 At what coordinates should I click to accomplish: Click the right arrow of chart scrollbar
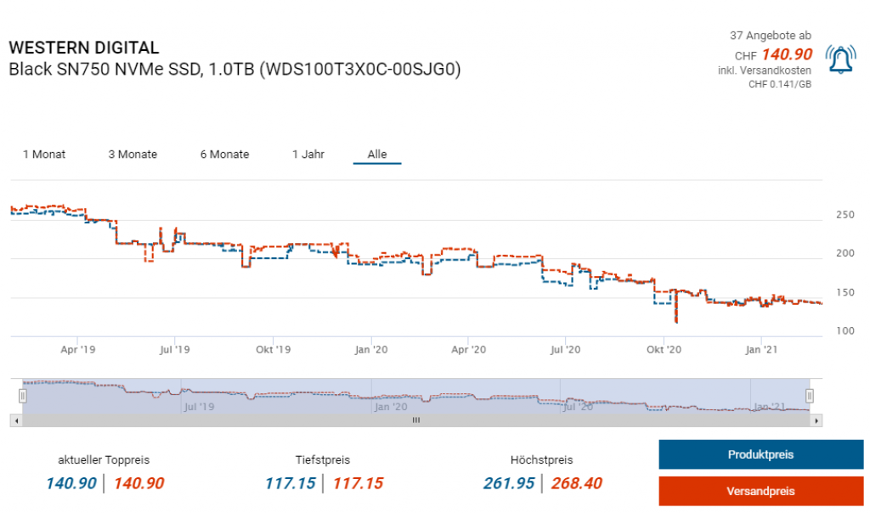[x=816, y=420]
